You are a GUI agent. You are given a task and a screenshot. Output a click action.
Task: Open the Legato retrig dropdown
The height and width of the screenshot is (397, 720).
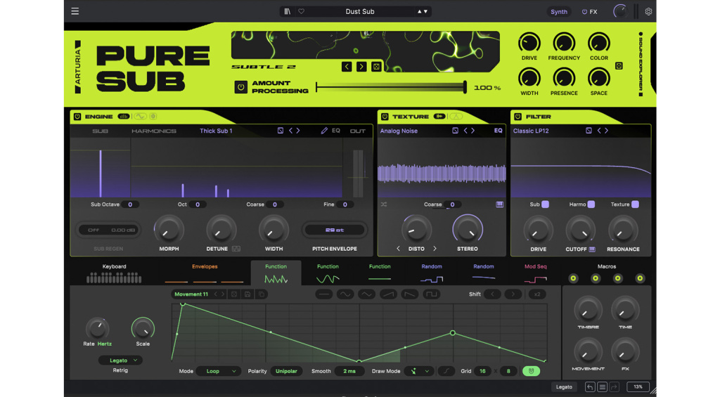coord(121,360)
